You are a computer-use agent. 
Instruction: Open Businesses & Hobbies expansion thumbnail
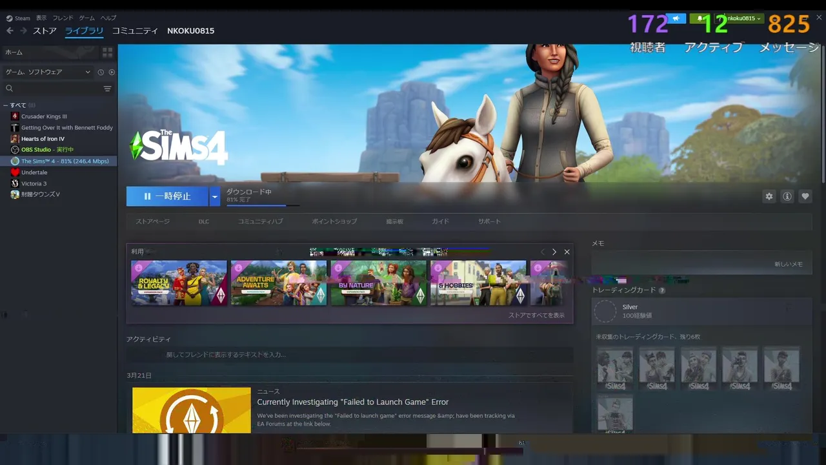pyautogui.click(x=479, y=283)
